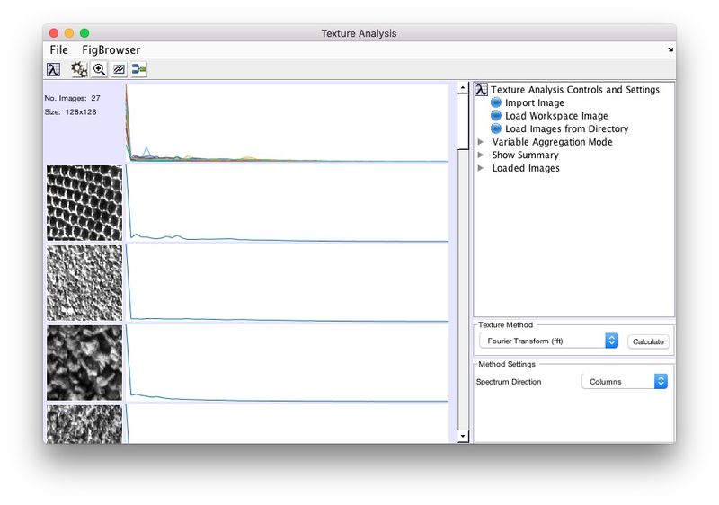Expand the Show Summary tree node
719x505 pixels.
(x=482, y=155)
